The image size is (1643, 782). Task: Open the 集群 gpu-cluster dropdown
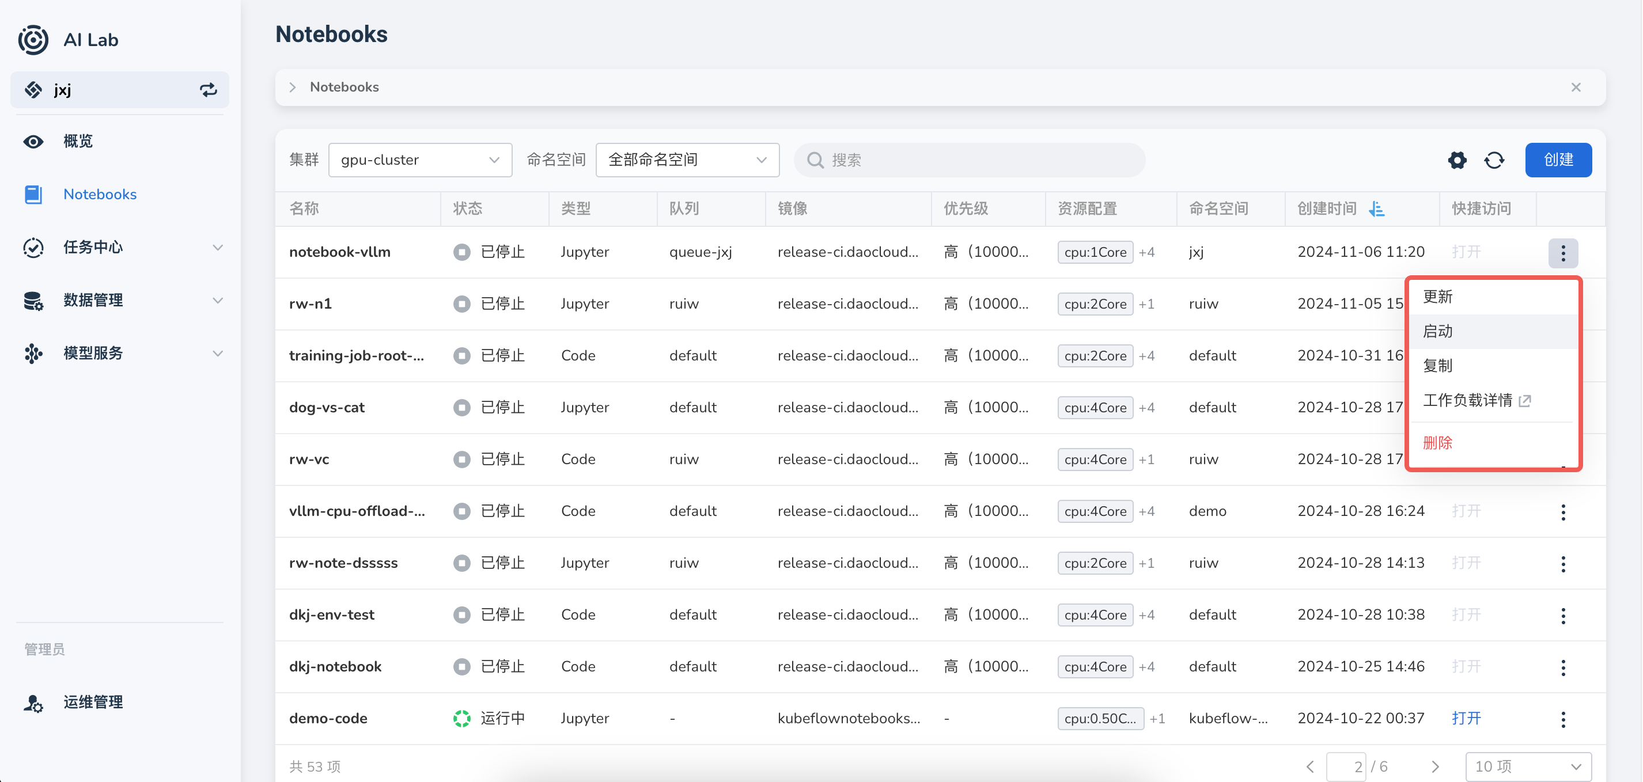pyautogui.click(x=421, y=160)
